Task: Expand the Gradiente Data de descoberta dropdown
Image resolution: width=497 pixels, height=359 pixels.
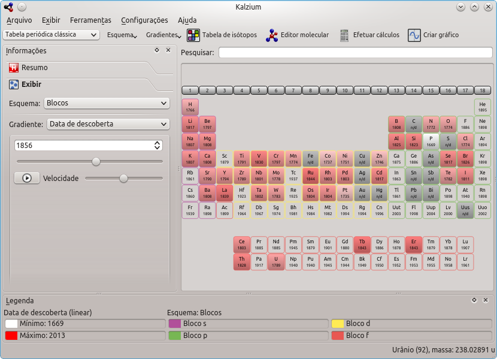Action: pyautogui.click(x=107, y=124)
